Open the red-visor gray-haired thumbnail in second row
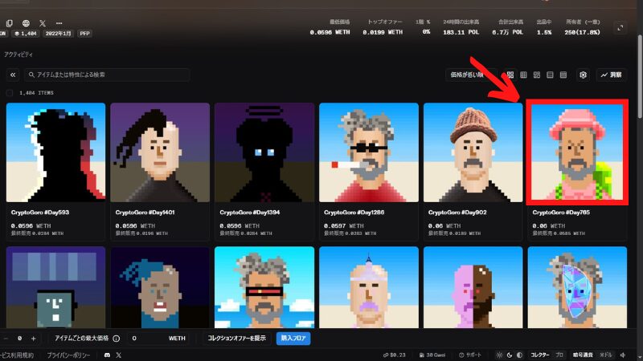 pos(264,287)
